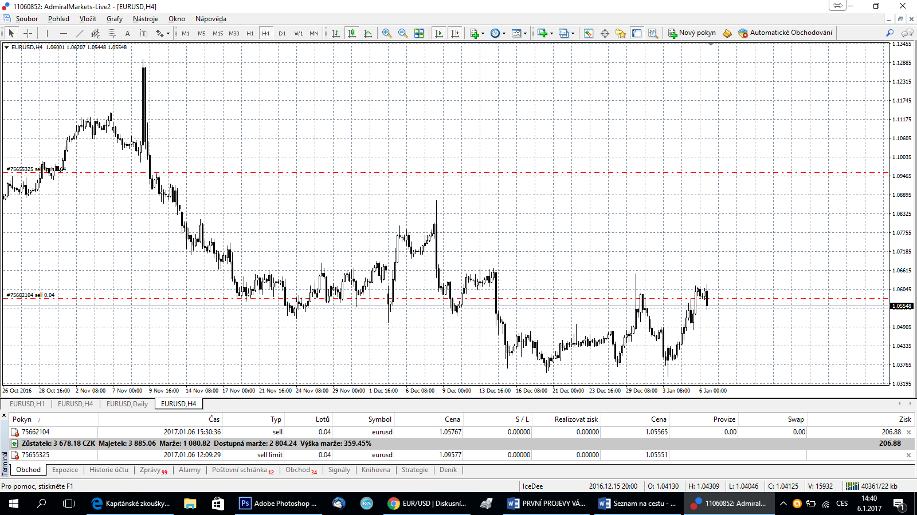Switch to the EURUSD,Daily chart tab
Viewport: 917px width, 515px height.
pos(127,403)
